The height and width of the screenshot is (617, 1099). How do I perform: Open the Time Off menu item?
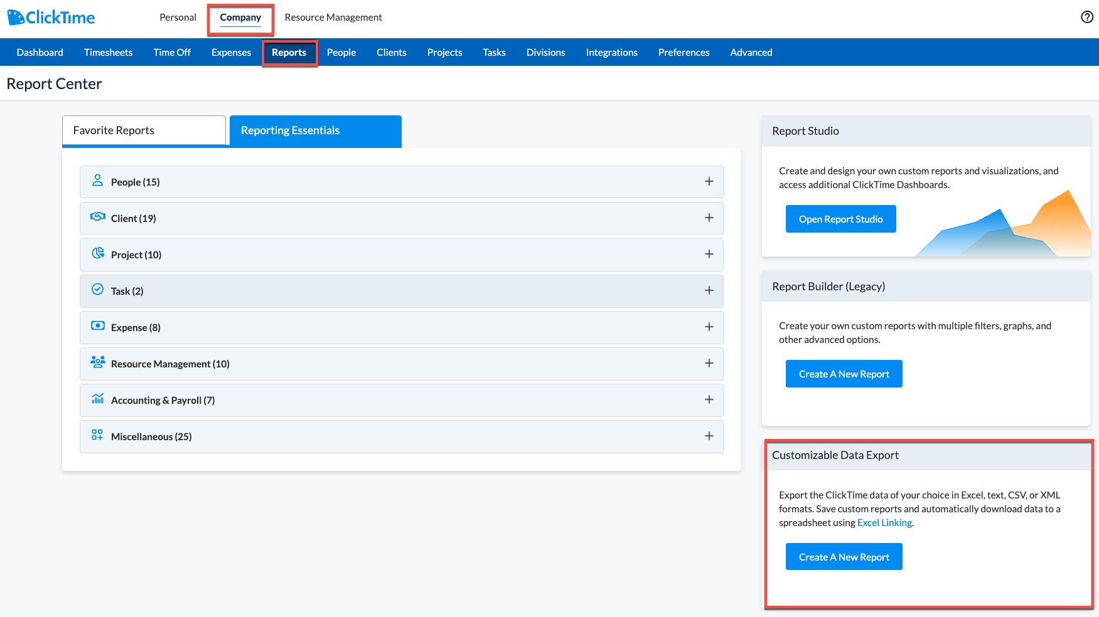[x=172, y=53]
